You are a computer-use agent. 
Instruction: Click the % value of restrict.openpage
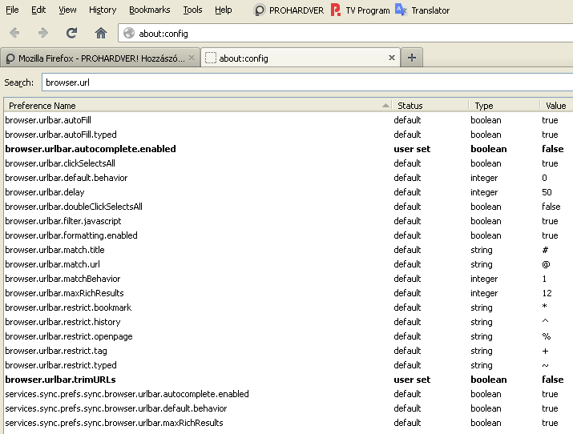[x=547, y=336]
